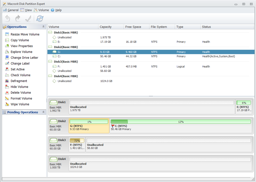The image size is (256, 182).
Task: Select Disk1 Unallocated 1.975 TB block
Action: [x=152, y=107]
